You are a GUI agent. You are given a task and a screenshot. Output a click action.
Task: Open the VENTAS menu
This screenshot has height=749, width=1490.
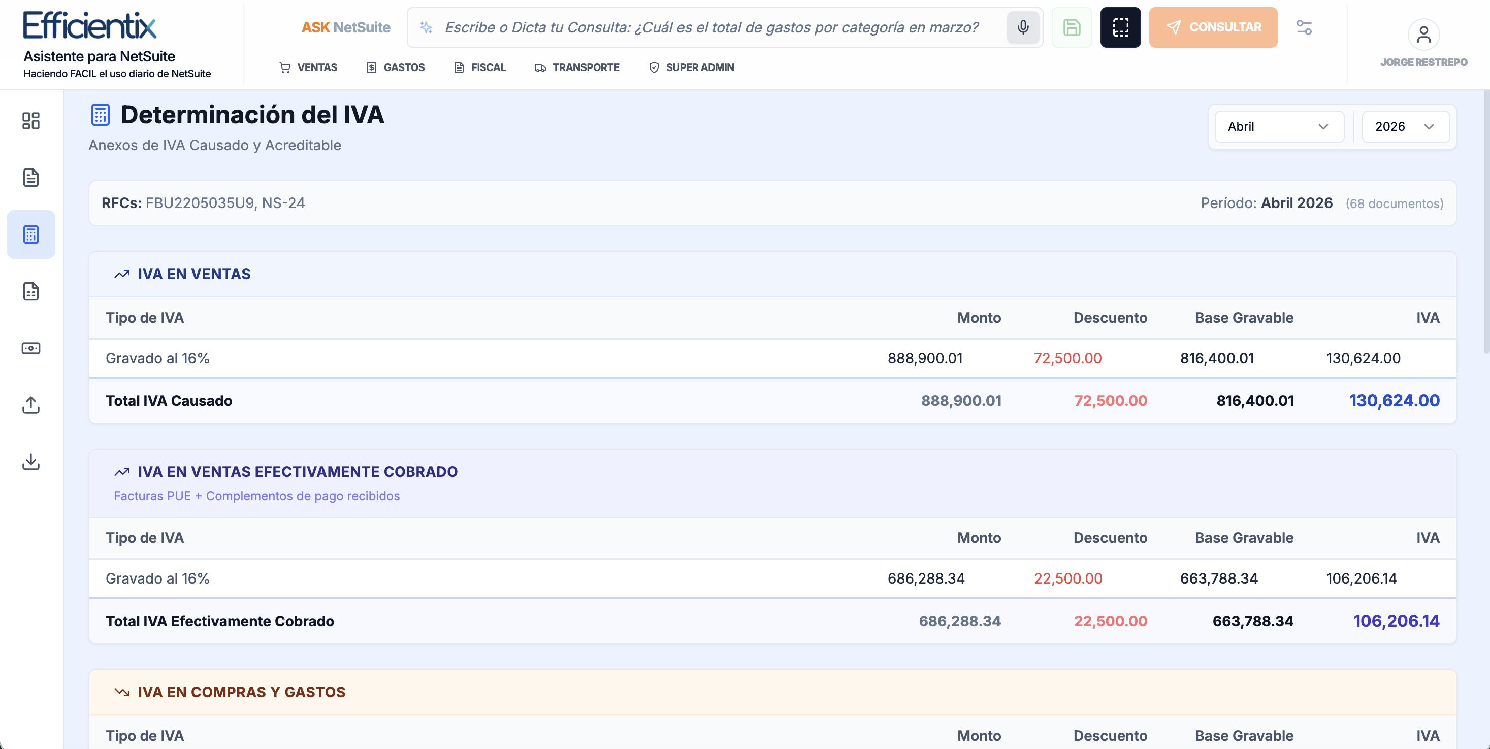coord(308,67)
